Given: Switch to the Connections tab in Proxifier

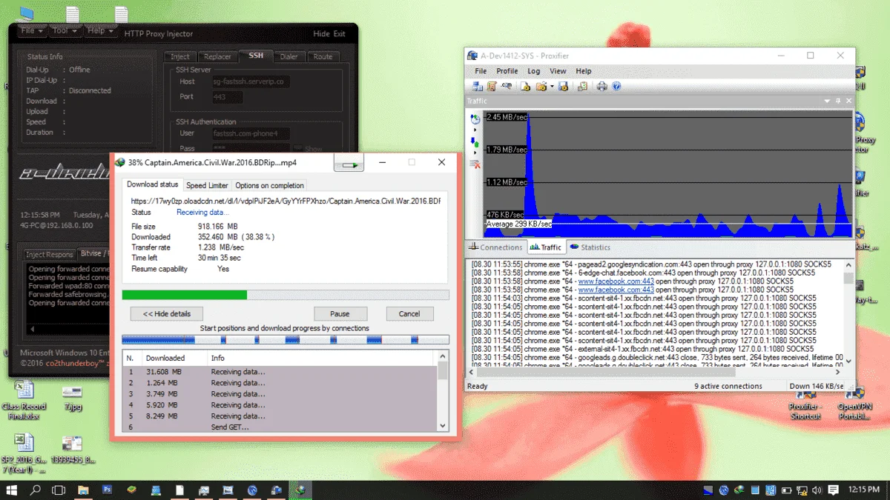Looking at the screenshot, I should pyautogui.click(x=496, y=247).
